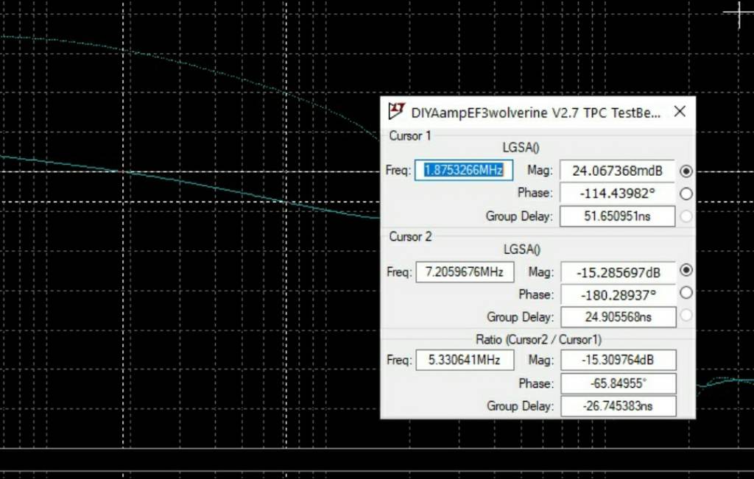Click Cursor 1 Mag field 24.067368mdB
754x479 pixels.
(618, 171)
